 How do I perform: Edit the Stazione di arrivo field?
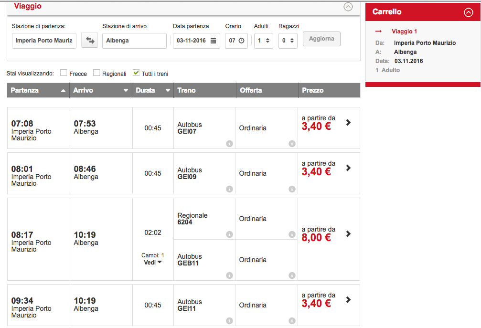pyautogui.click(x=134, y=41)
